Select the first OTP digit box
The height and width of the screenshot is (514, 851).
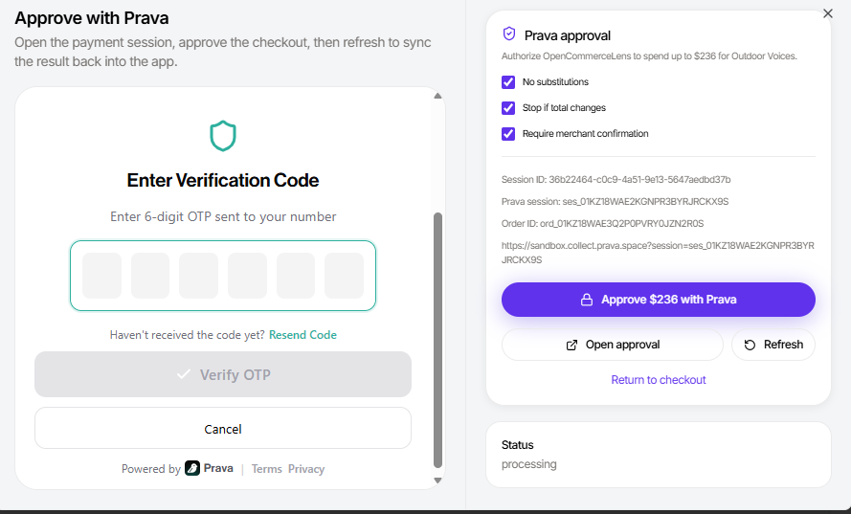pyautogui.click(x=101, y=276)
